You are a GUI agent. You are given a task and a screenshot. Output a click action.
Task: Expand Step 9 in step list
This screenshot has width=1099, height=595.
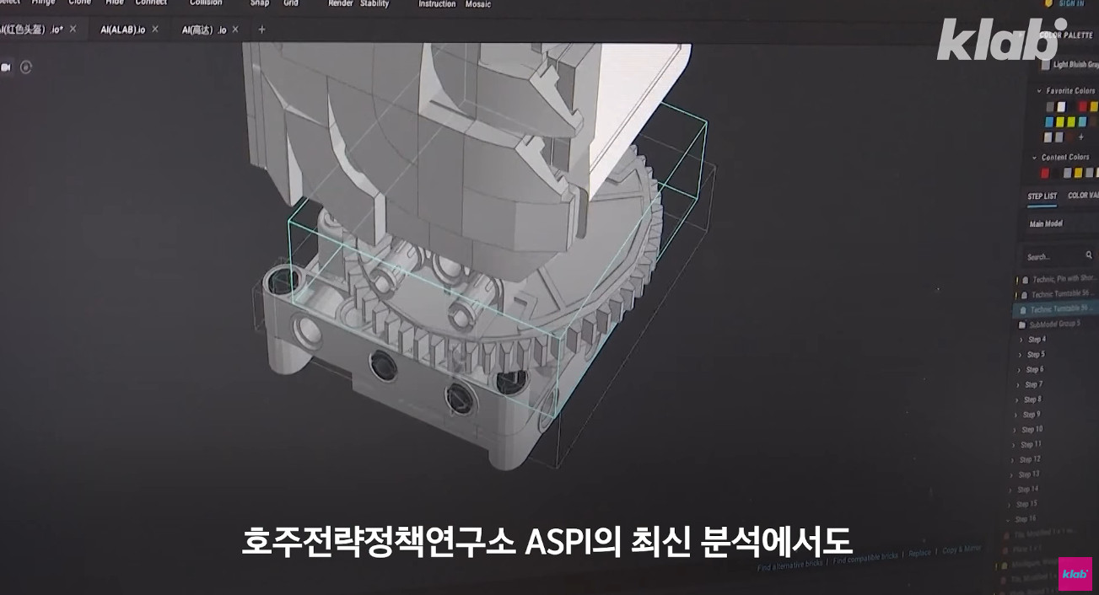(1017, 415)
